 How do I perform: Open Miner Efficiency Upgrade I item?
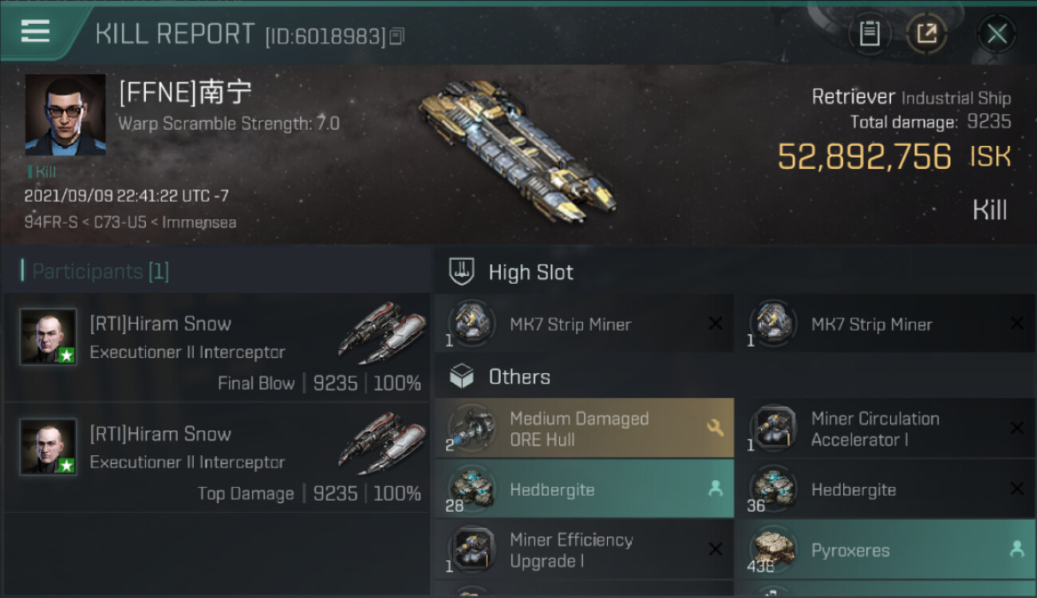(x=584, y=549)
